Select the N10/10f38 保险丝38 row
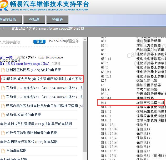The height and width of the screenshot is (160, 166). tap(133, 156)
